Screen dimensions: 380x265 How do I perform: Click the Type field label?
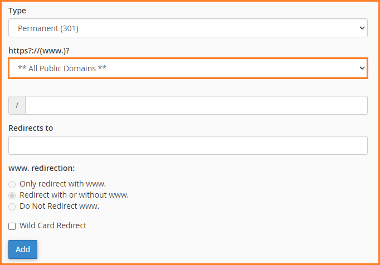coord(17,11)
